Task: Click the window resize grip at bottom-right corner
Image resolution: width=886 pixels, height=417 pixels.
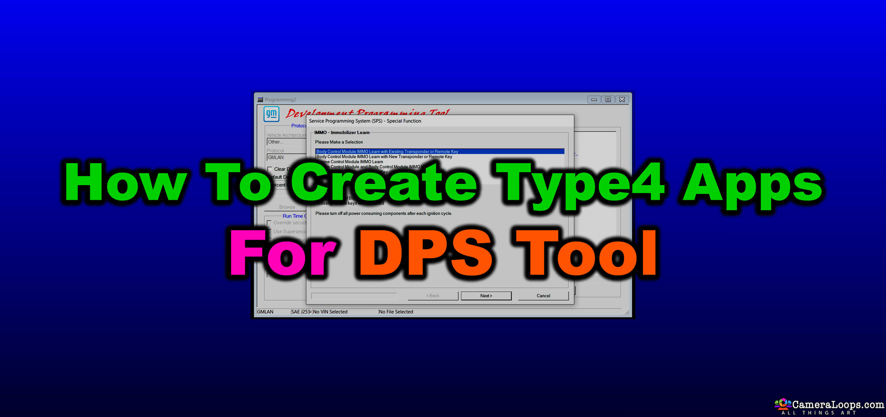Action: [627, 312]
